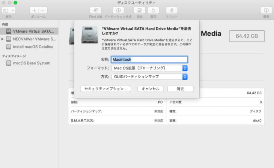This screenshot has width=274, height=168.
Task: Open the 表示 sidebar view dropdown
Action: (9, 10)
